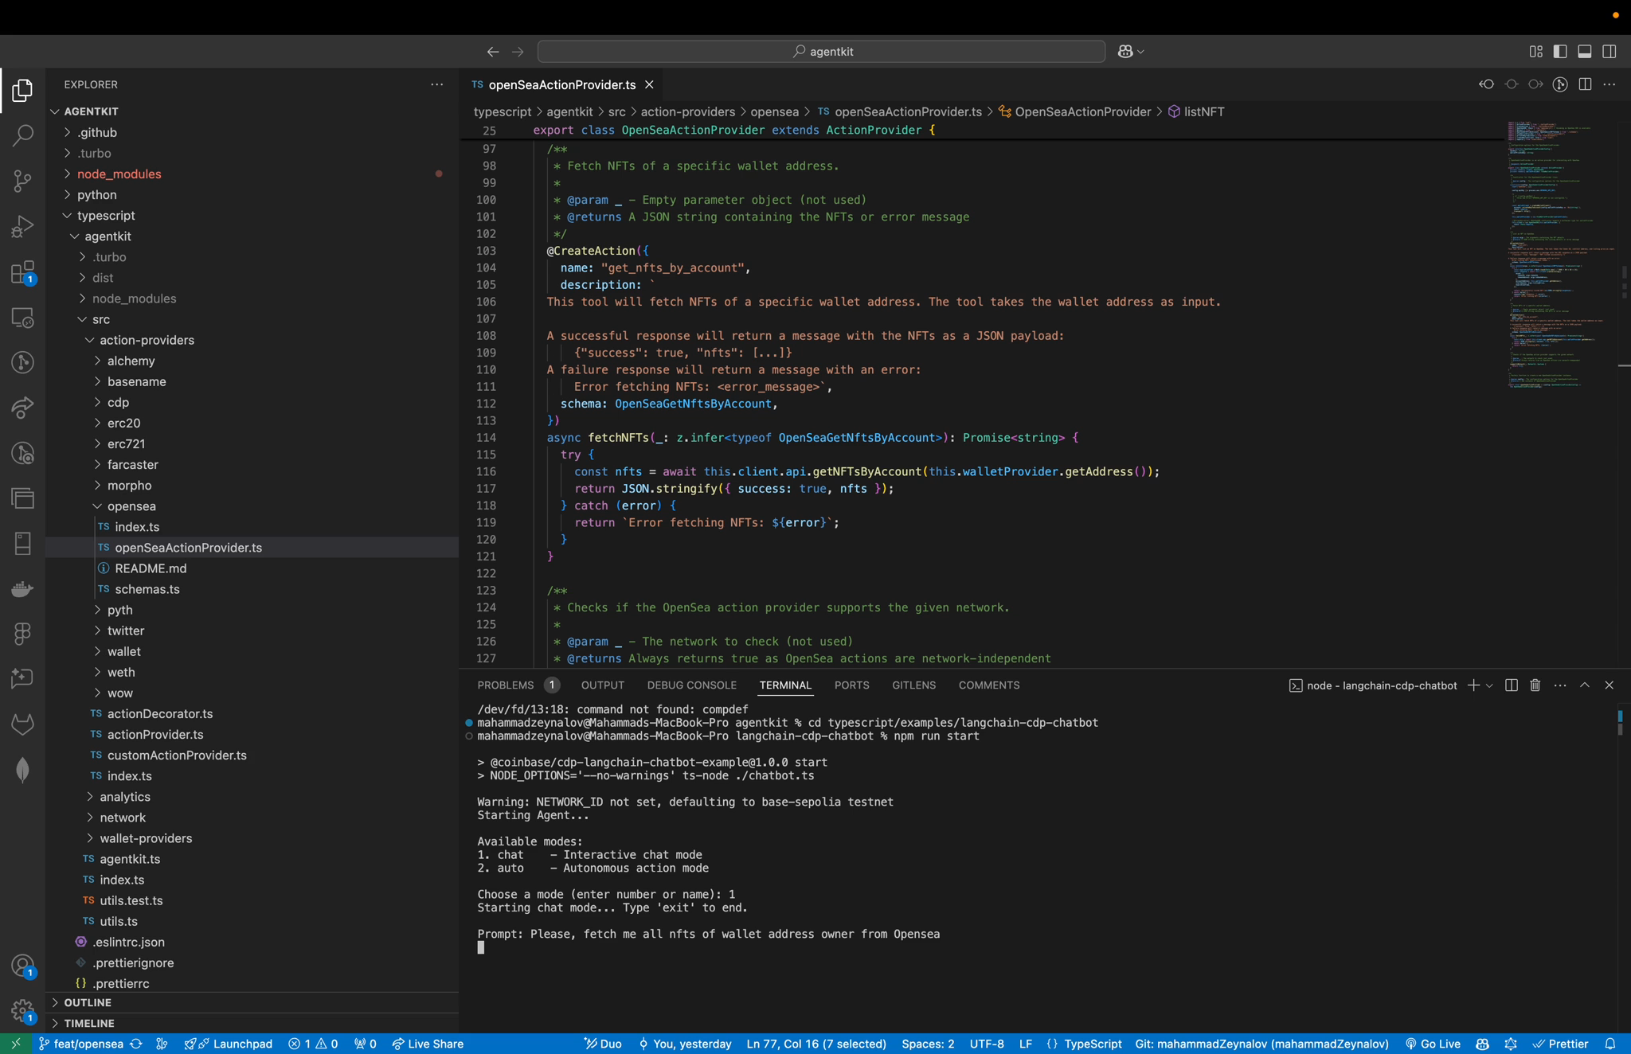This screenshot has height=1054, width=1631.
Task: Toggle the bottom panel visibility
Action: click(x=1585, y=52)
